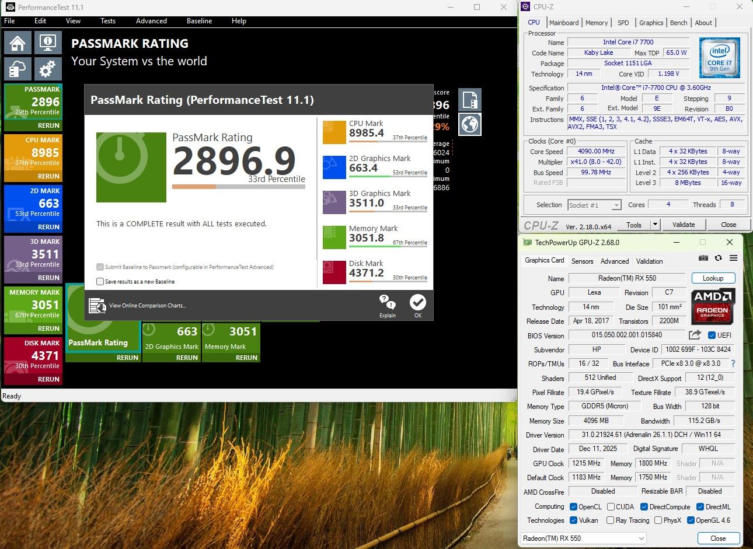This screenshot has height=549, width=753.
Task: Click PerformanceTest title bar app icon
Action: pyautogui.click(x=10, y=7)
